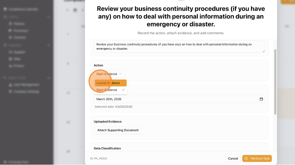The width and height of the screenshot is (295, 165).
Task: Click the calendar icon in date field
Action: coord(261,99)
